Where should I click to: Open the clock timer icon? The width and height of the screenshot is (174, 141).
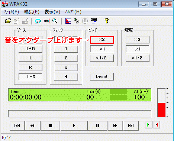click(77, 21)
